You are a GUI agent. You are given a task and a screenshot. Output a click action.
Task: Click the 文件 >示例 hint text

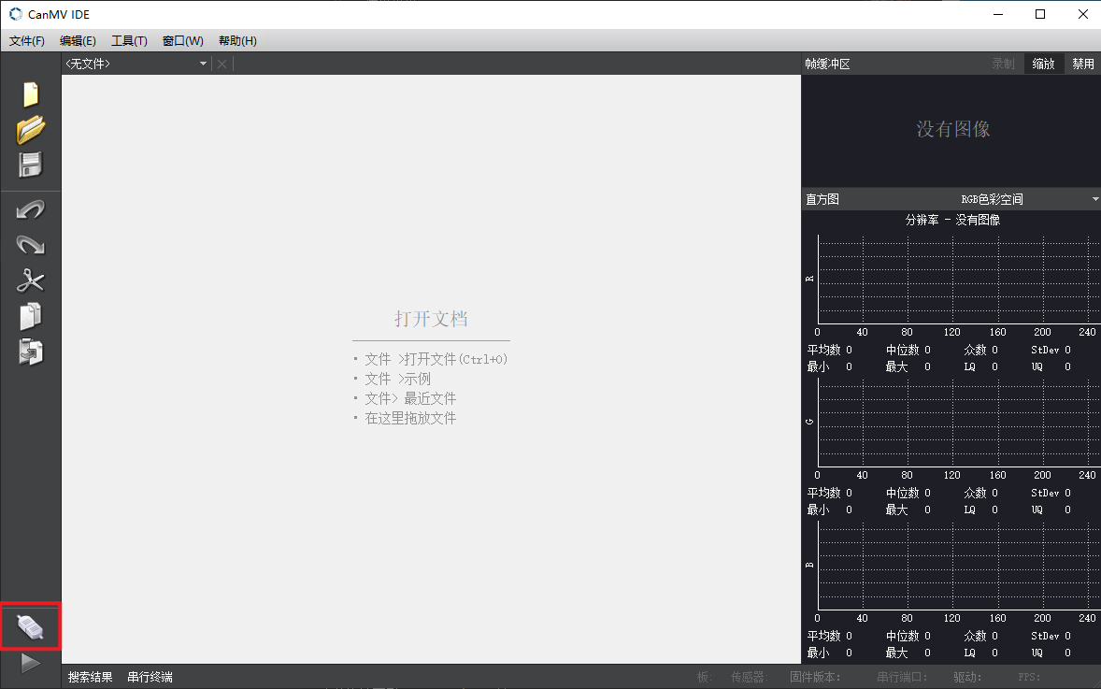click(397, 379)
